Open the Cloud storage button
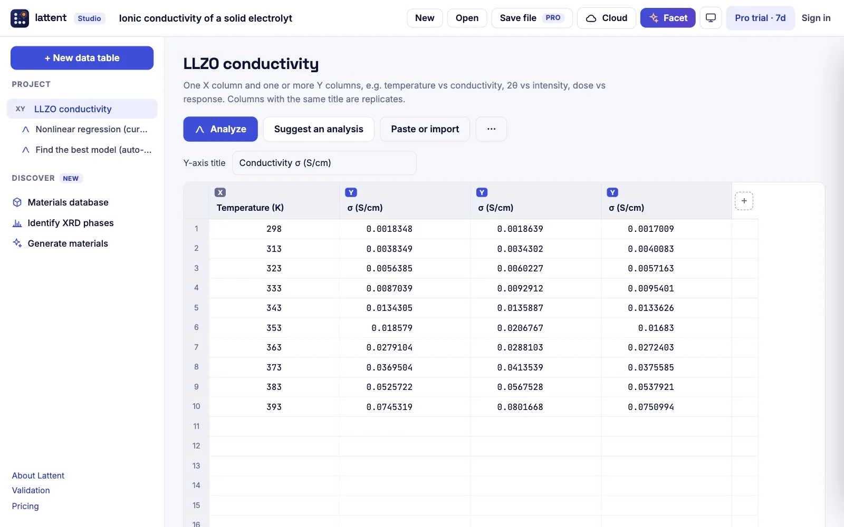844x527 pixels. (607, 18)
